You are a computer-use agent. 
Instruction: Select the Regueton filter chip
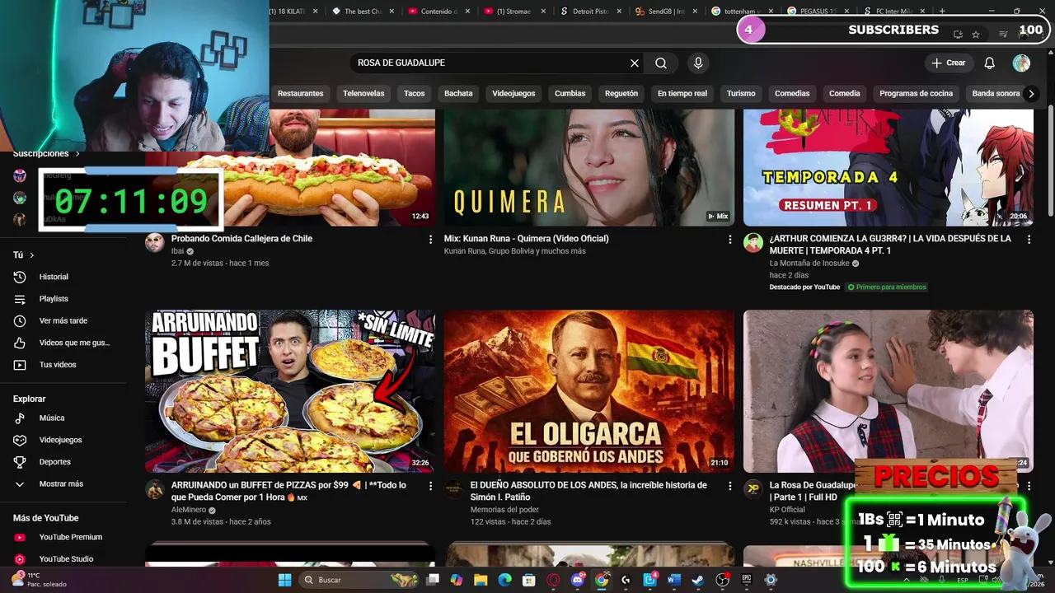click(x=621, y=94)
